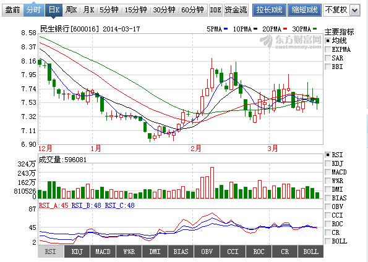This screenshot has height=262, width=368.
Task: Click the RSI_A:45 value label
Action: [54, 205]
